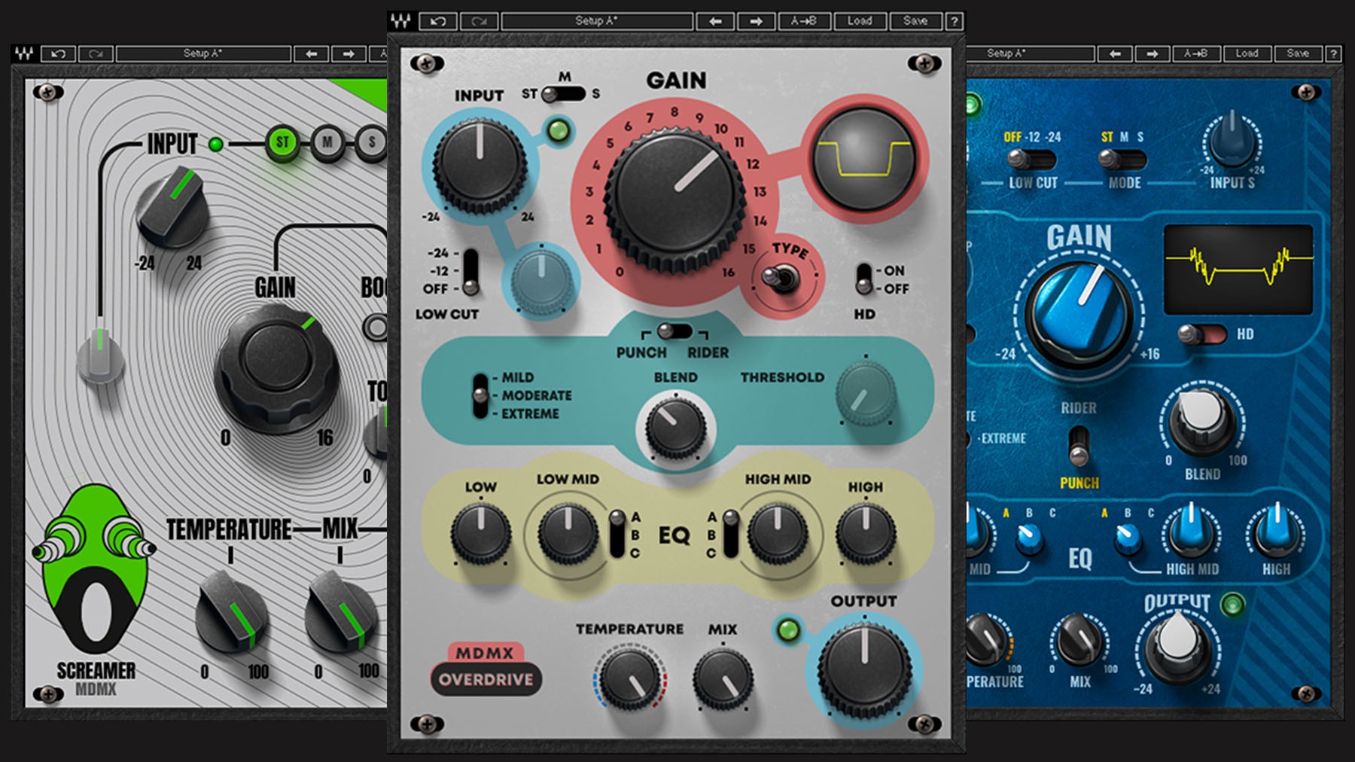Click the Overdrive THRESHOLD knob
1355x762 pixels.
click(x=866, y=393)
